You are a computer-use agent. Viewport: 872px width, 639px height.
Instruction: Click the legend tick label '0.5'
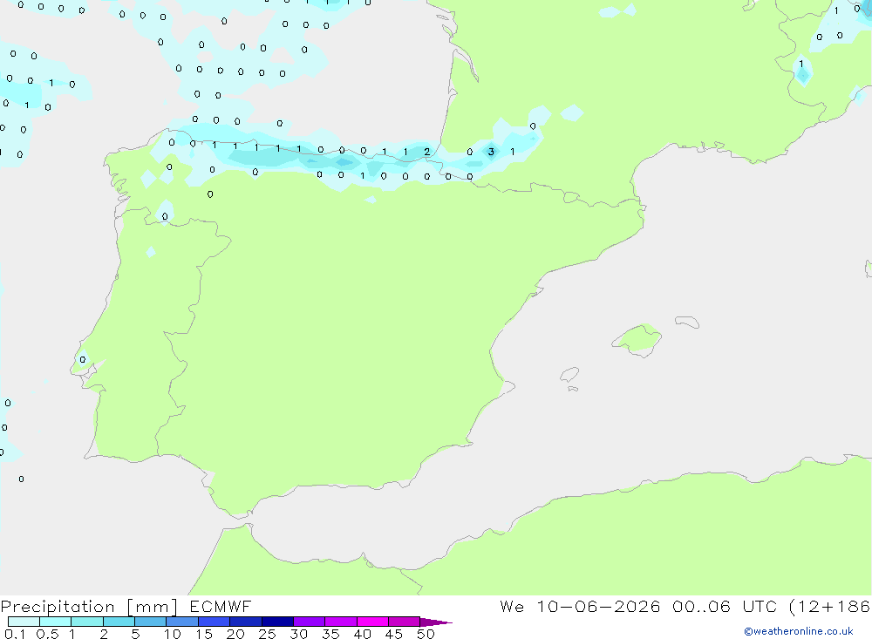coord(47,634)
